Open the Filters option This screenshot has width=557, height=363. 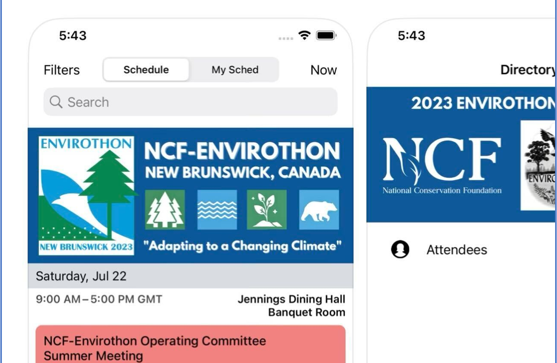(x=62, y=70)
